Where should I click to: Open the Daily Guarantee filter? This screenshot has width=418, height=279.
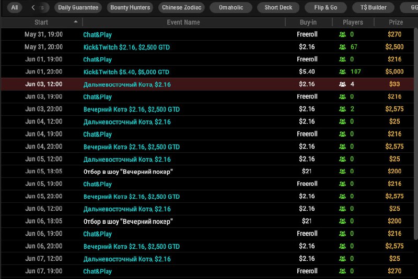pos(78,7)
